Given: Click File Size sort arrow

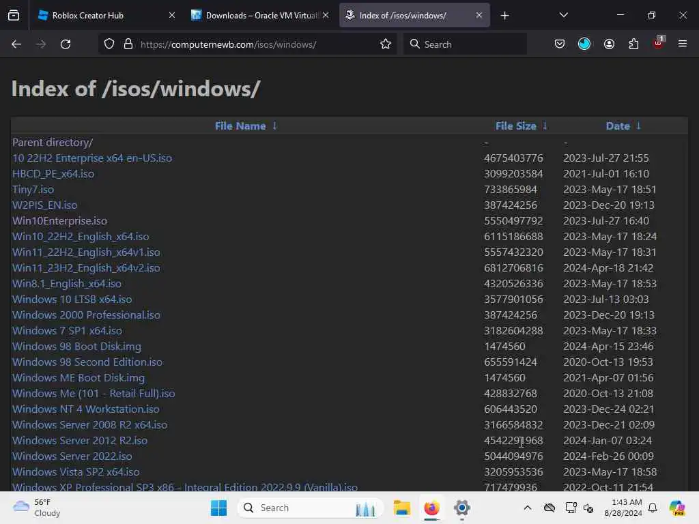Looking at the screenshot, I should [545, 126].
